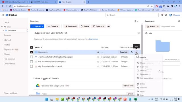Choose Rename in the context menu
This screenshot has height=102, width=182.
[148, 88]
